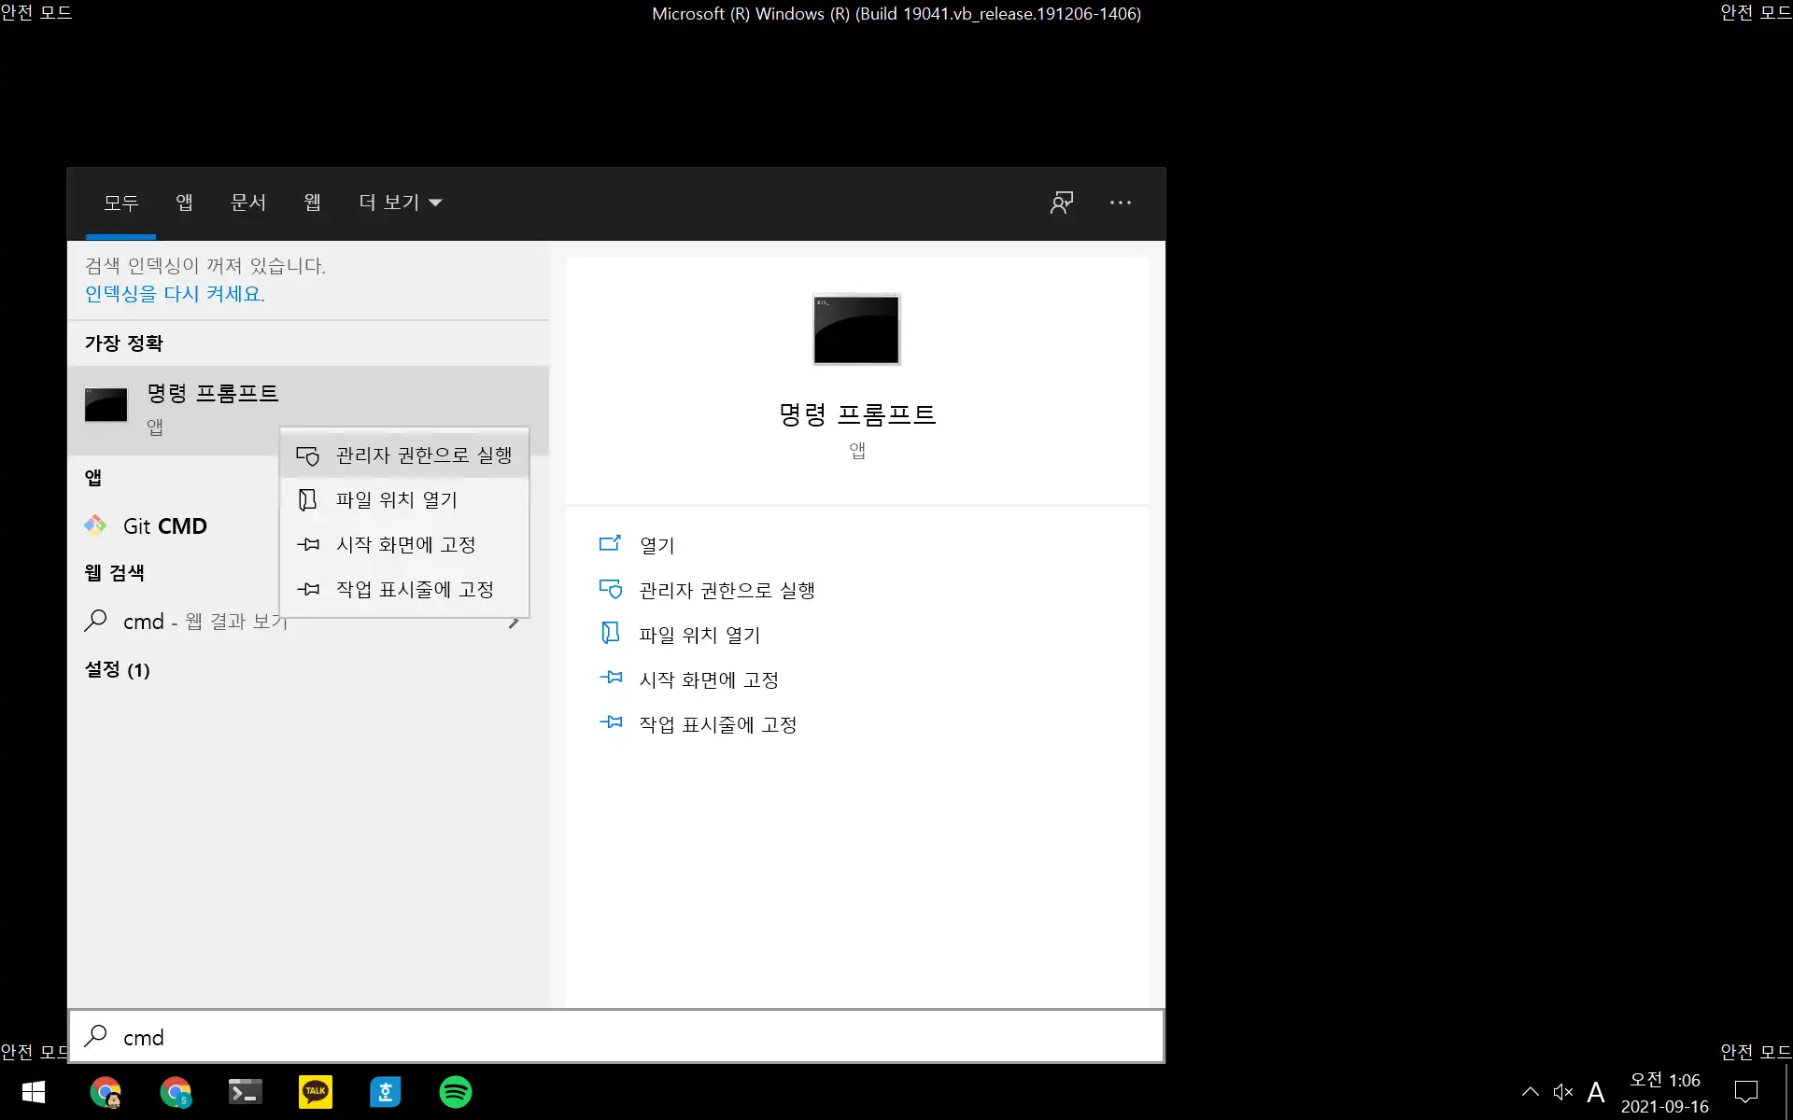1793x1120 pixels.
Task: Click the search feedback person icon
Action: (1062, 203)
